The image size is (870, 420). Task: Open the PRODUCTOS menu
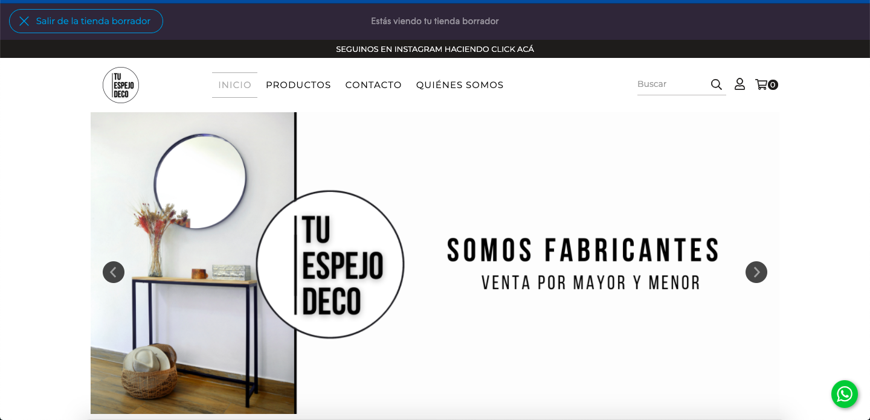[x=298, y=85]
